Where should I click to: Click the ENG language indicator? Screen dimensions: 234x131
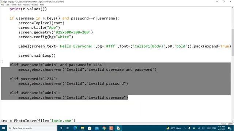pyautogui.click(x=214, y=128)
